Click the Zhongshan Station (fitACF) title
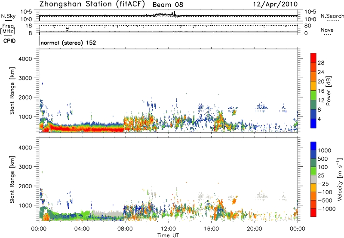The height and width of the screenshot is (238, 344). click(92, 4)
